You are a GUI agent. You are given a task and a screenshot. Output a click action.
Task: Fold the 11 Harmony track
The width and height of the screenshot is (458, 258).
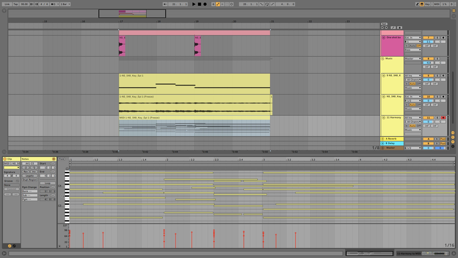coord(384,118)
